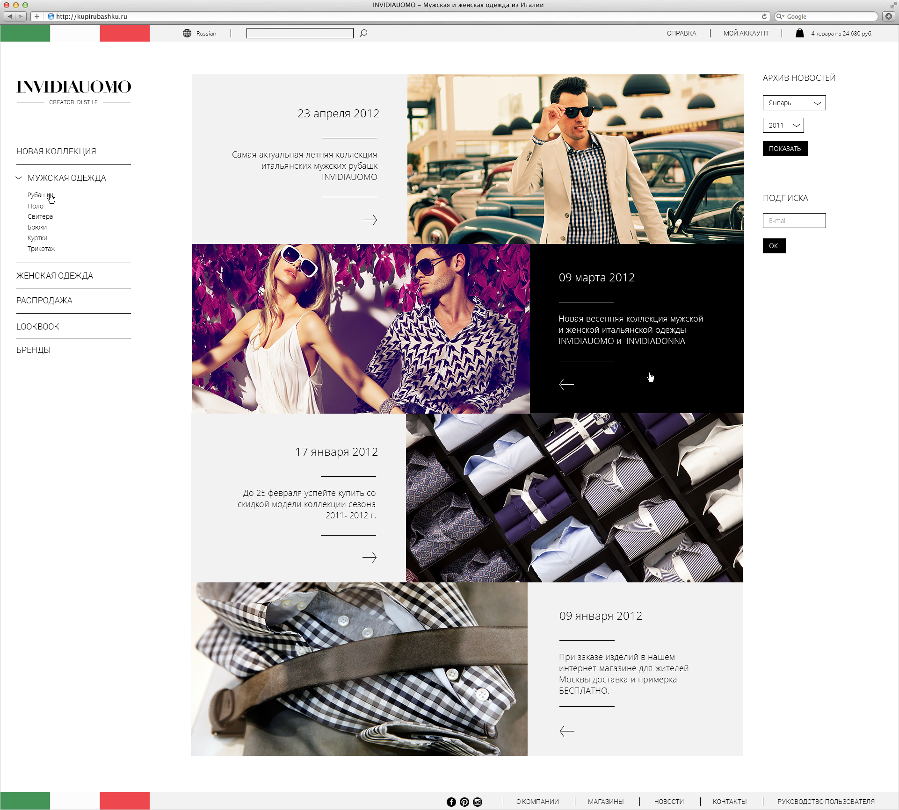Open РАСПРОДАЖА menu item
The height and width of the screenshot is (810, 899).
pos(44,301)
